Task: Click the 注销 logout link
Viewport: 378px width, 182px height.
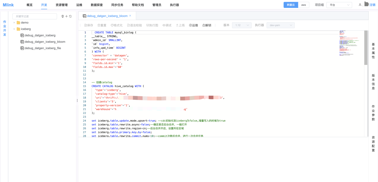Action: click(x=372, y=5)
